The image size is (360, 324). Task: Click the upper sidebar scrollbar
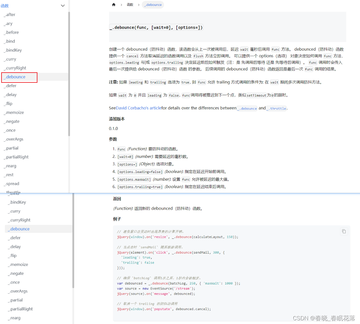pos(69,74)
